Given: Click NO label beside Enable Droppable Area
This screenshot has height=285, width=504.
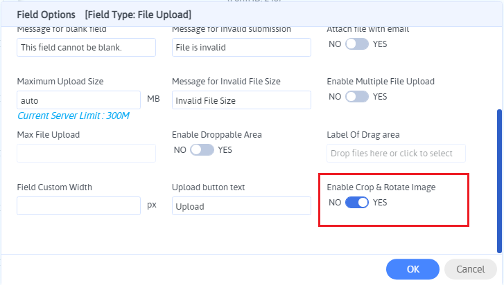Looking at the screenshot, I should click(x=180, y=149).
